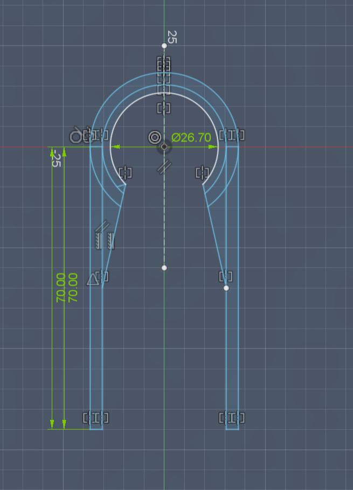Click the constraint glyphs at the right leg's bottom
Screen dimensions: 353x490
(232, 418)
